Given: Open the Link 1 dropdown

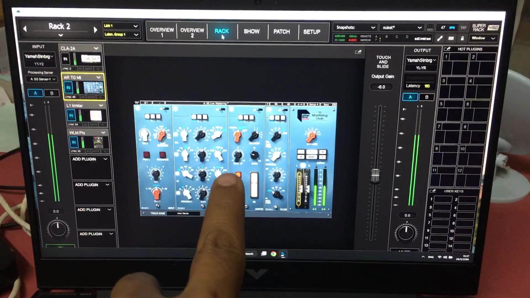Looking at the screenshot, I should 121,26.
